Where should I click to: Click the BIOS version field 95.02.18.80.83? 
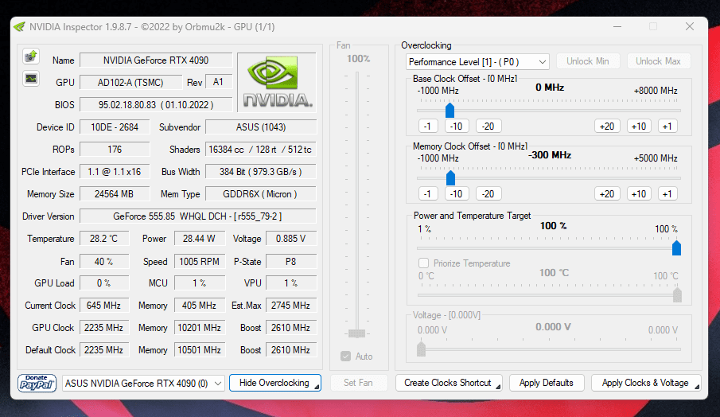[156, 105]
